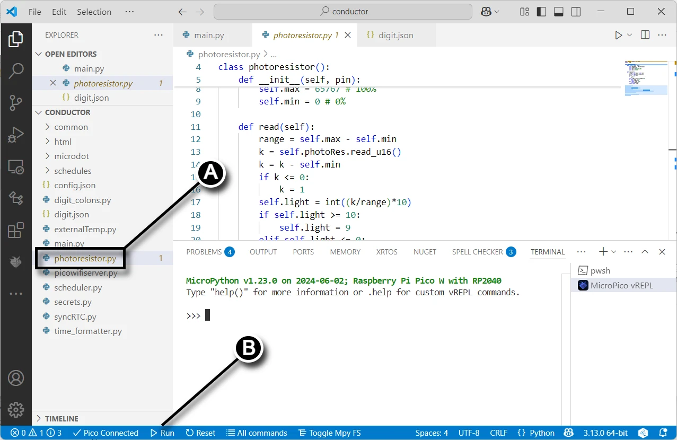The image size is (677, 440).
Task: Toggle secondary side bar visibility
Action: click(x=575, y=12)
